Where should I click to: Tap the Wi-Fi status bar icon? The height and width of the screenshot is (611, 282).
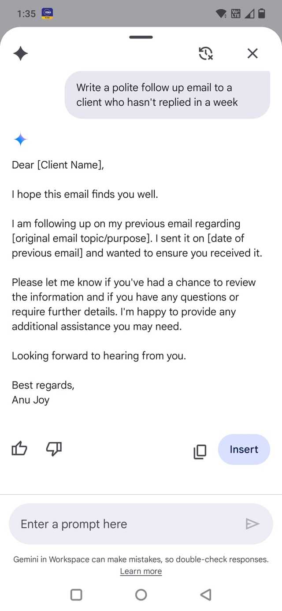(x=221, y=14)
